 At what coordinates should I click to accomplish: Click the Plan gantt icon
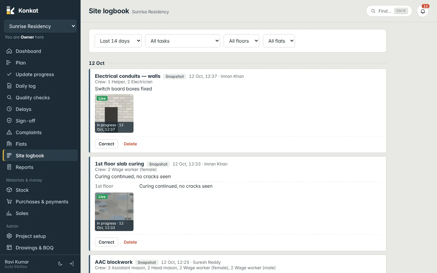click(x=9, y=63)
